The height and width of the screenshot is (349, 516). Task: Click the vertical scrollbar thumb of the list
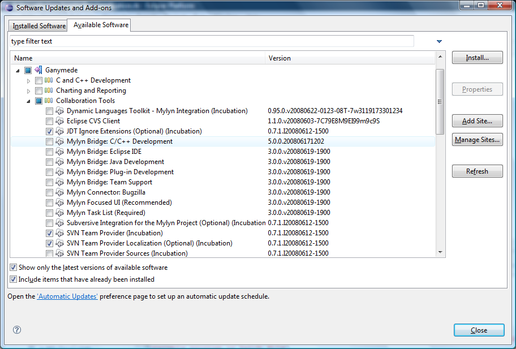tap(440, 102)
